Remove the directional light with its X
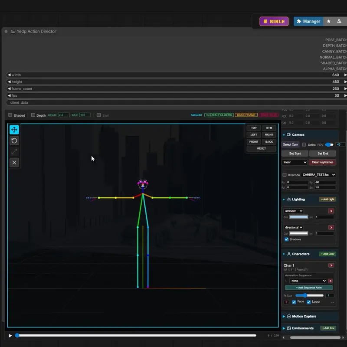 331,227
